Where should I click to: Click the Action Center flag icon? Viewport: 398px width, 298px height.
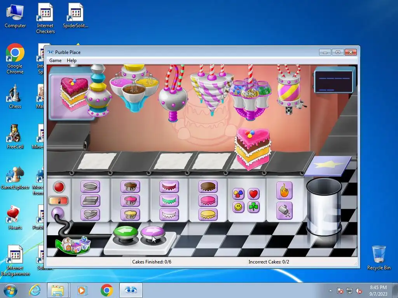[340, 291]
